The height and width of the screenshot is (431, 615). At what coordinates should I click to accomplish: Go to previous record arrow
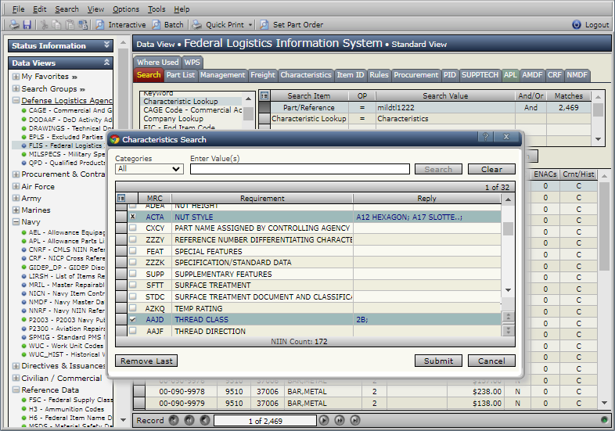(x=205, y=420)
